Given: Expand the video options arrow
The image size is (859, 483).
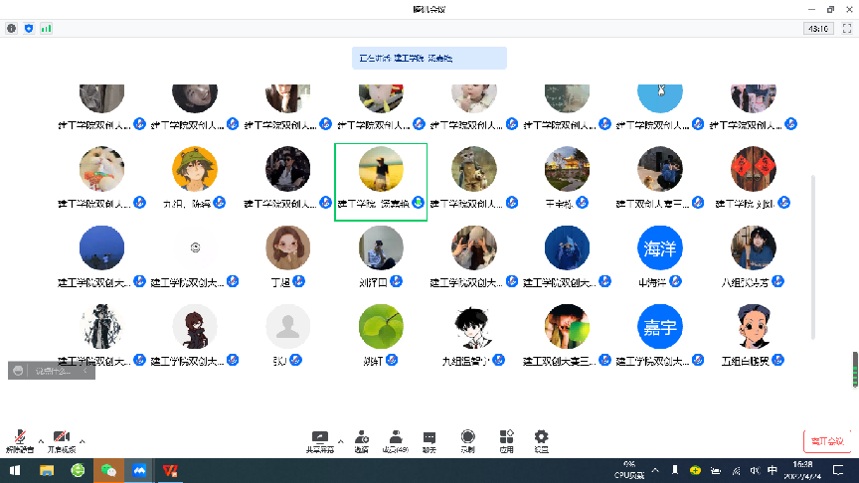Looking at the screenshot, I should pyautogui.click(x=82, y=440).
